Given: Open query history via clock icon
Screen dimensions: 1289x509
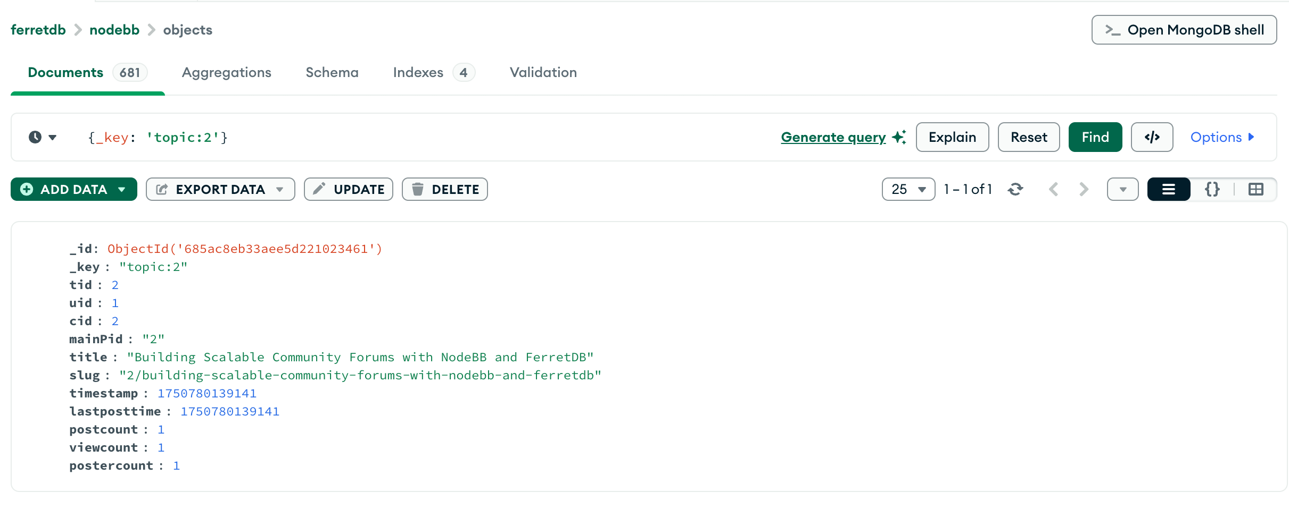Looking at the screenshot, I should pos(35,137).
